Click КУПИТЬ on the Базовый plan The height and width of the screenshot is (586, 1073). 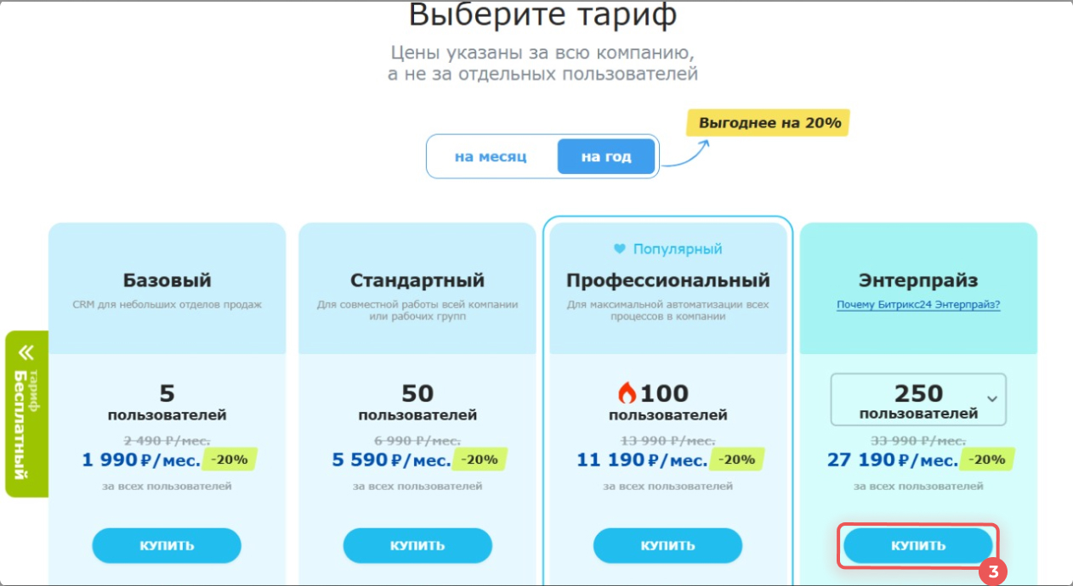pyautogui.click(x=166, y=545)
